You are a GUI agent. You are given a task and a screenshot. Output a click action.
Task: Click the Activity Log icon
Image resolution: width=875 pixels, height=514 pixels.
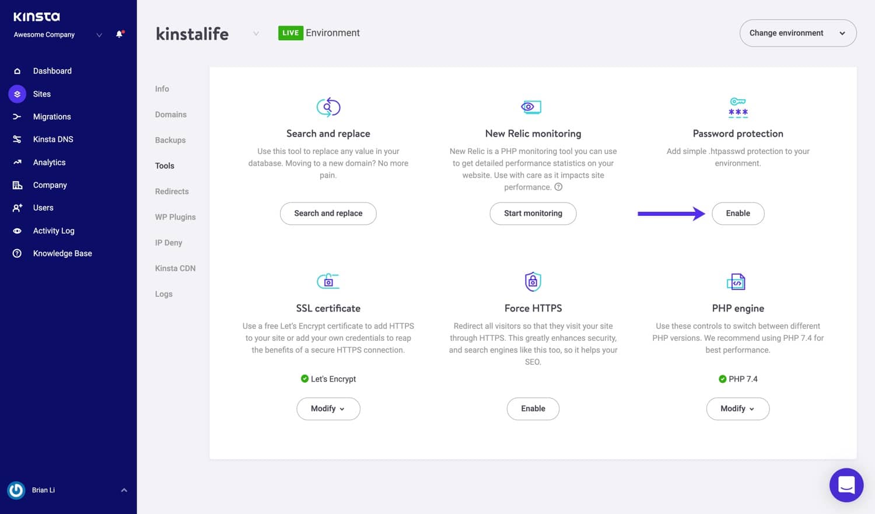[x=16, y=230]
